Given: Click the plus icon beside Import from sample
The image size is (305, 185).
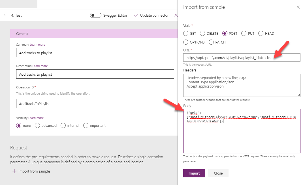Looking at the screenshot, I should [14, 171].
